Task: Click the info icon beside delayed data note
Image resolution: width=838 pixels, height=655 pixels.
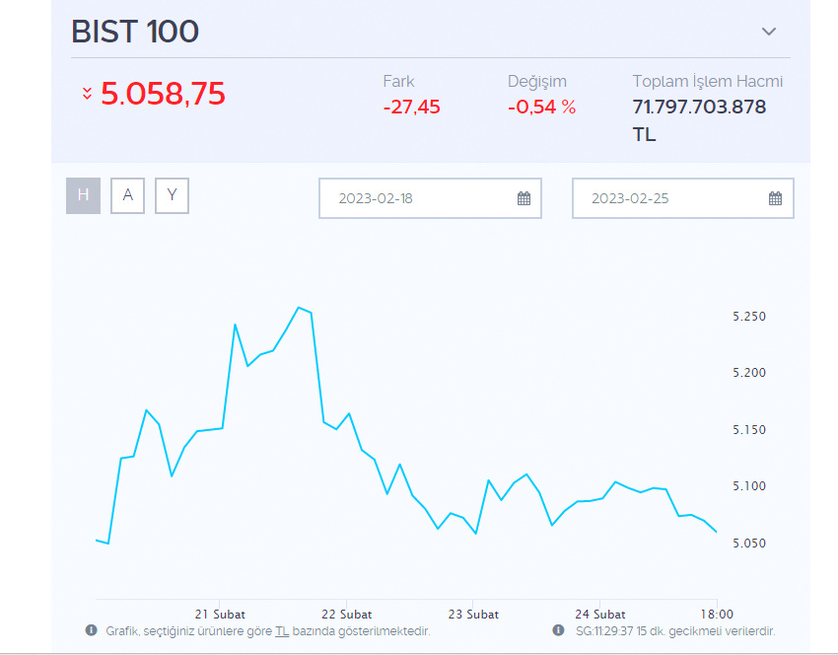Action: 558,630
